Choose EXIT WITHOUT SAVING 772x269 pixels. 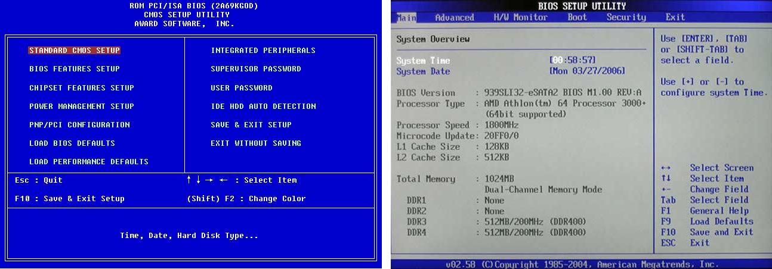point(256,143)
